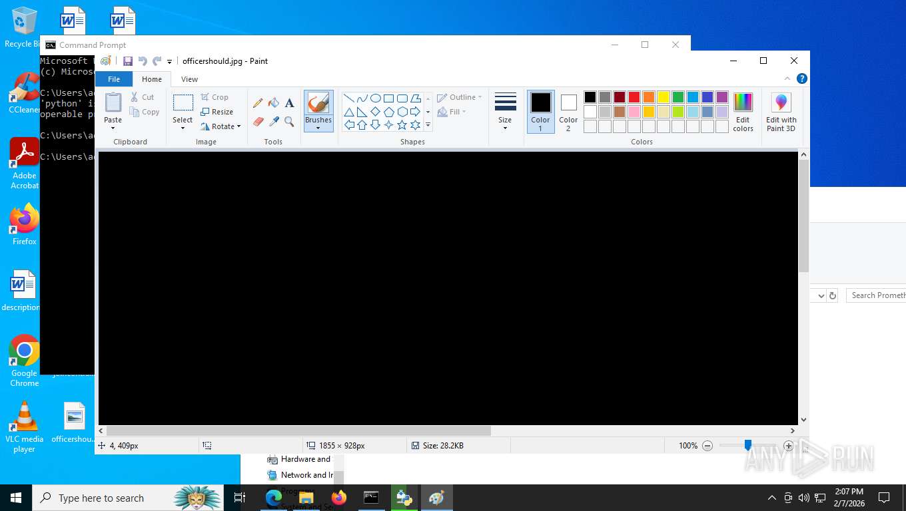
Task: Choose the green color swatch
Action: pos(678,97)
